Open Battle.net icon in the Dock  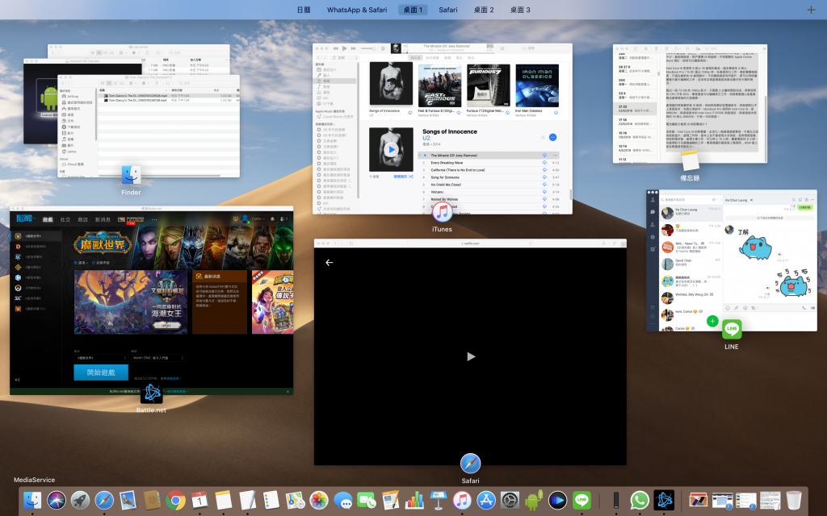tap(664, 500)
